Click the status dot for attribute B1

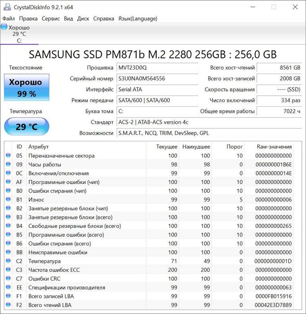click(x=8, y=199)
